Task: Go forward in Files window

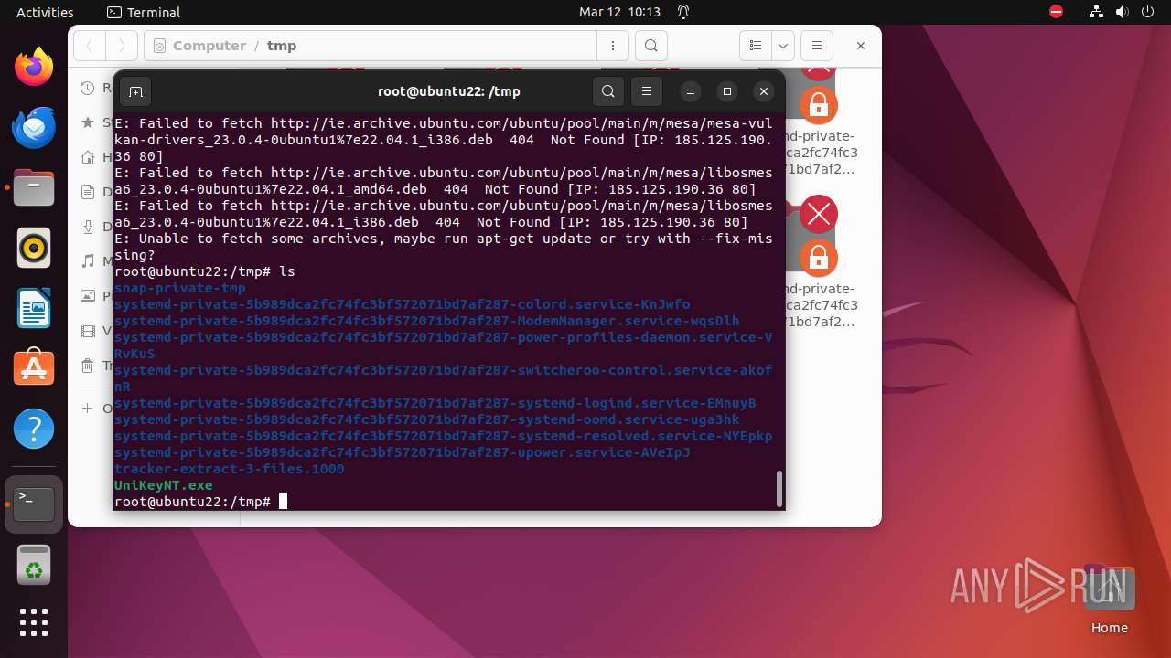Action: click(x=121, y=46)
